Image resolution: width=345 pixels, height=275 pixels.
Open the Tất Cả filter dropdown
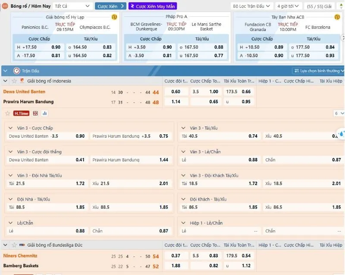pos(73,6)
